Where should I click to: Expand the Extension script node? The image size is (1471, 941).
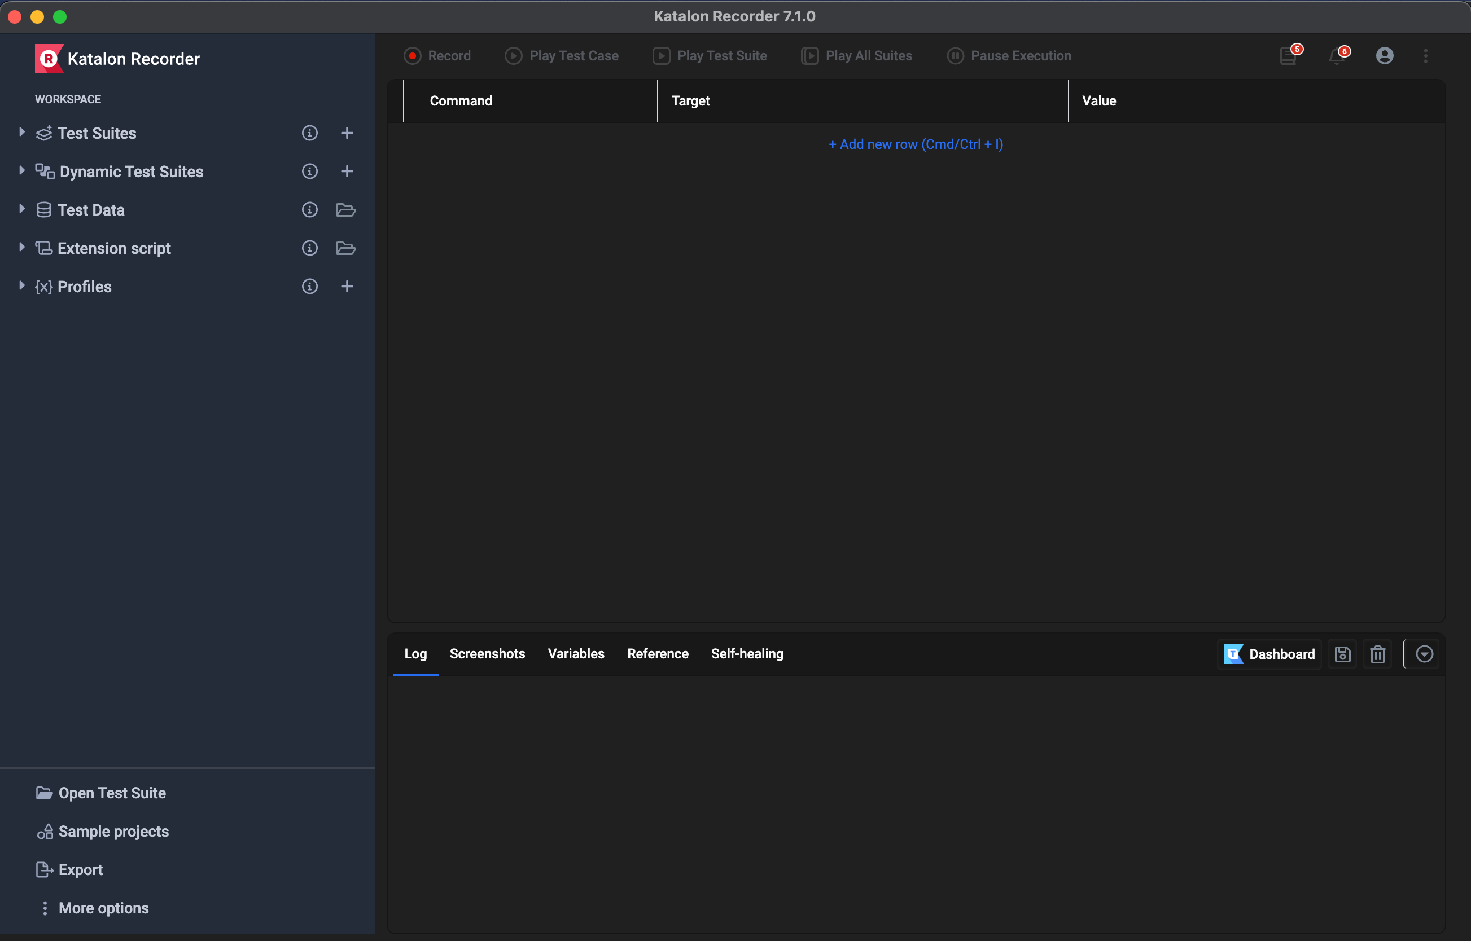21,248
